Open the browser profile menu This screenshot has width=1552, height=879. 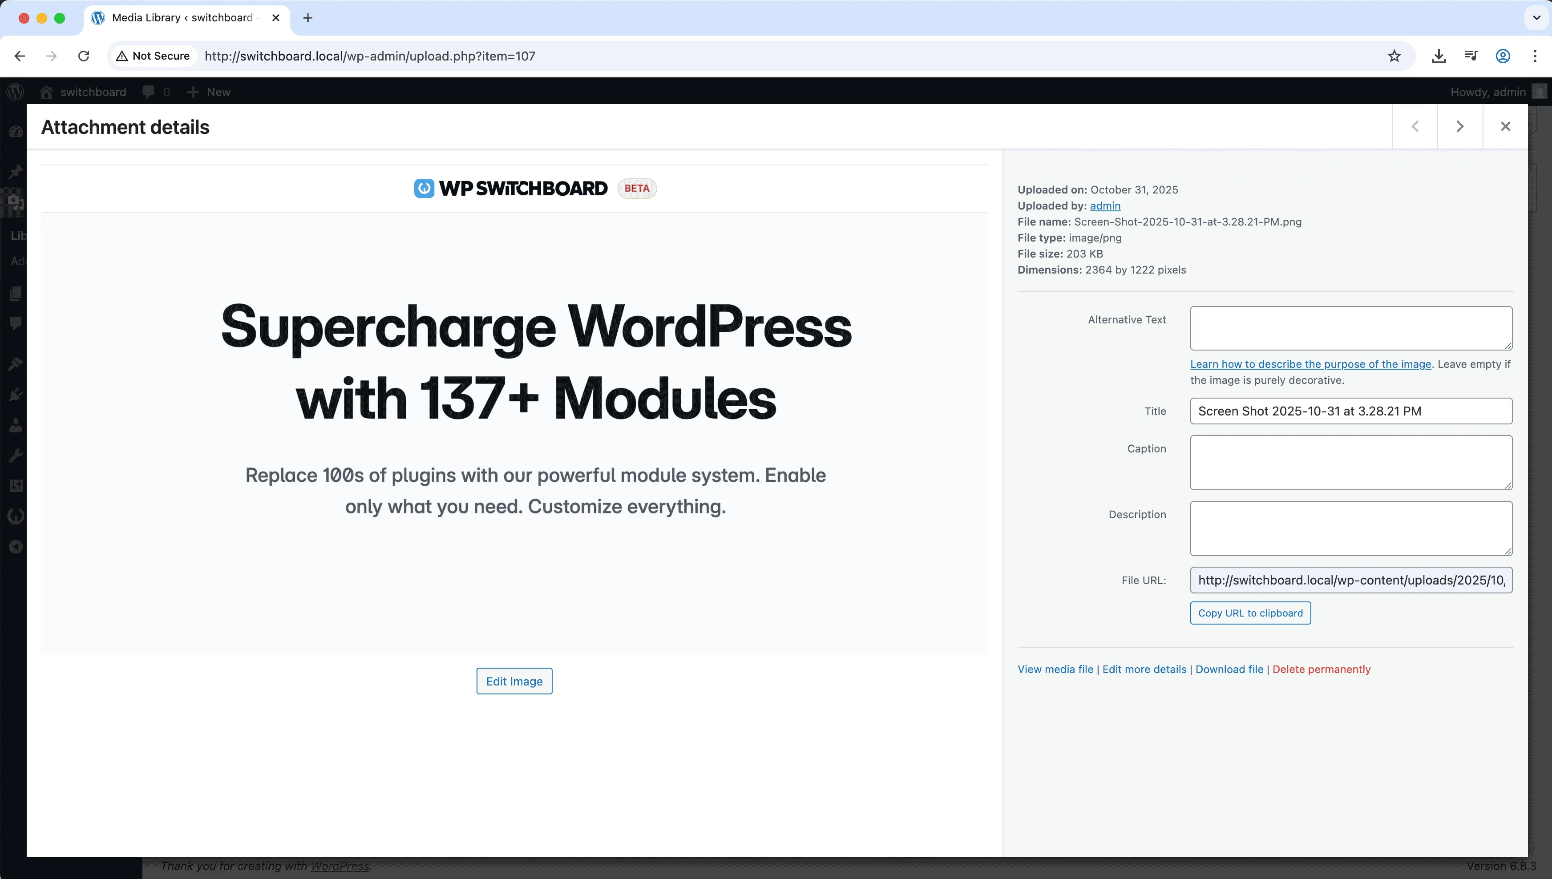(x=1503, y=56)
